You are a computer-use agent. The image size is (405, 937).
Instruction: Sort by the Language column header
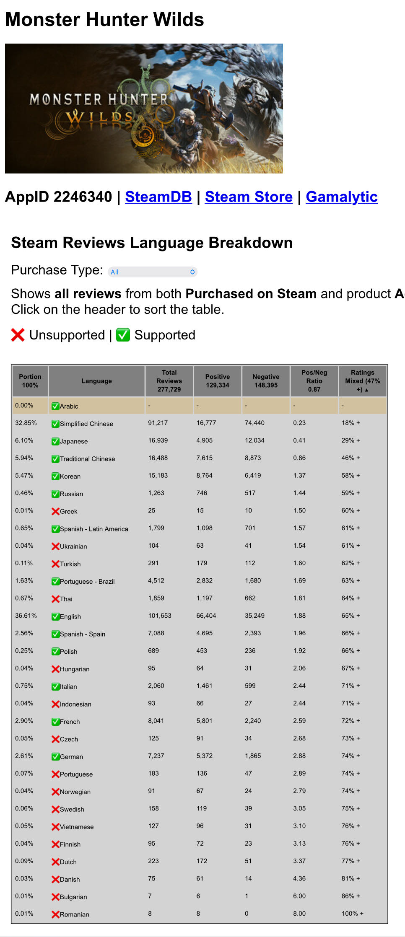click(x=96, y=381)
